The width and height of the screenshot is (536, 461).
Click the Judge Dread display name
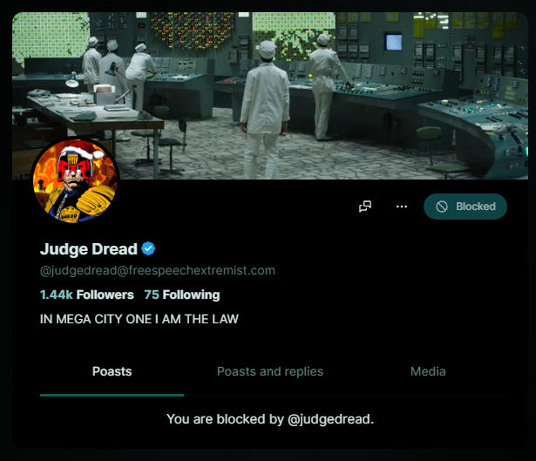(89, 248)
